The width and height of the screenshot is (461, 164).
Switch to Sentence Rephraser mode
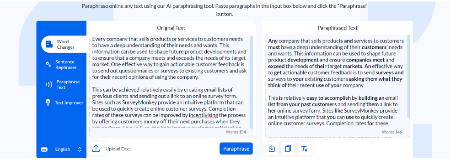[65, 64]
